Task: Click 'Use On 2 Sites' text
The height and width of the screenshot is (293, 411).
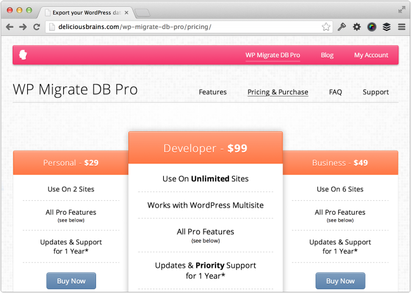Action: pyautogui.click(x=71, y=189)
